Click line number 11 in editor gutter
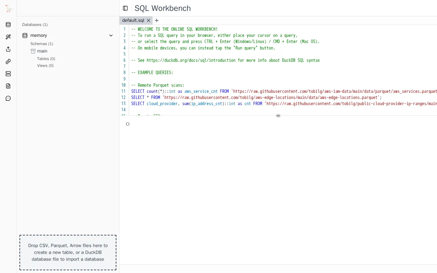Viewport: 437px width, 273px height. pos(123,91)
